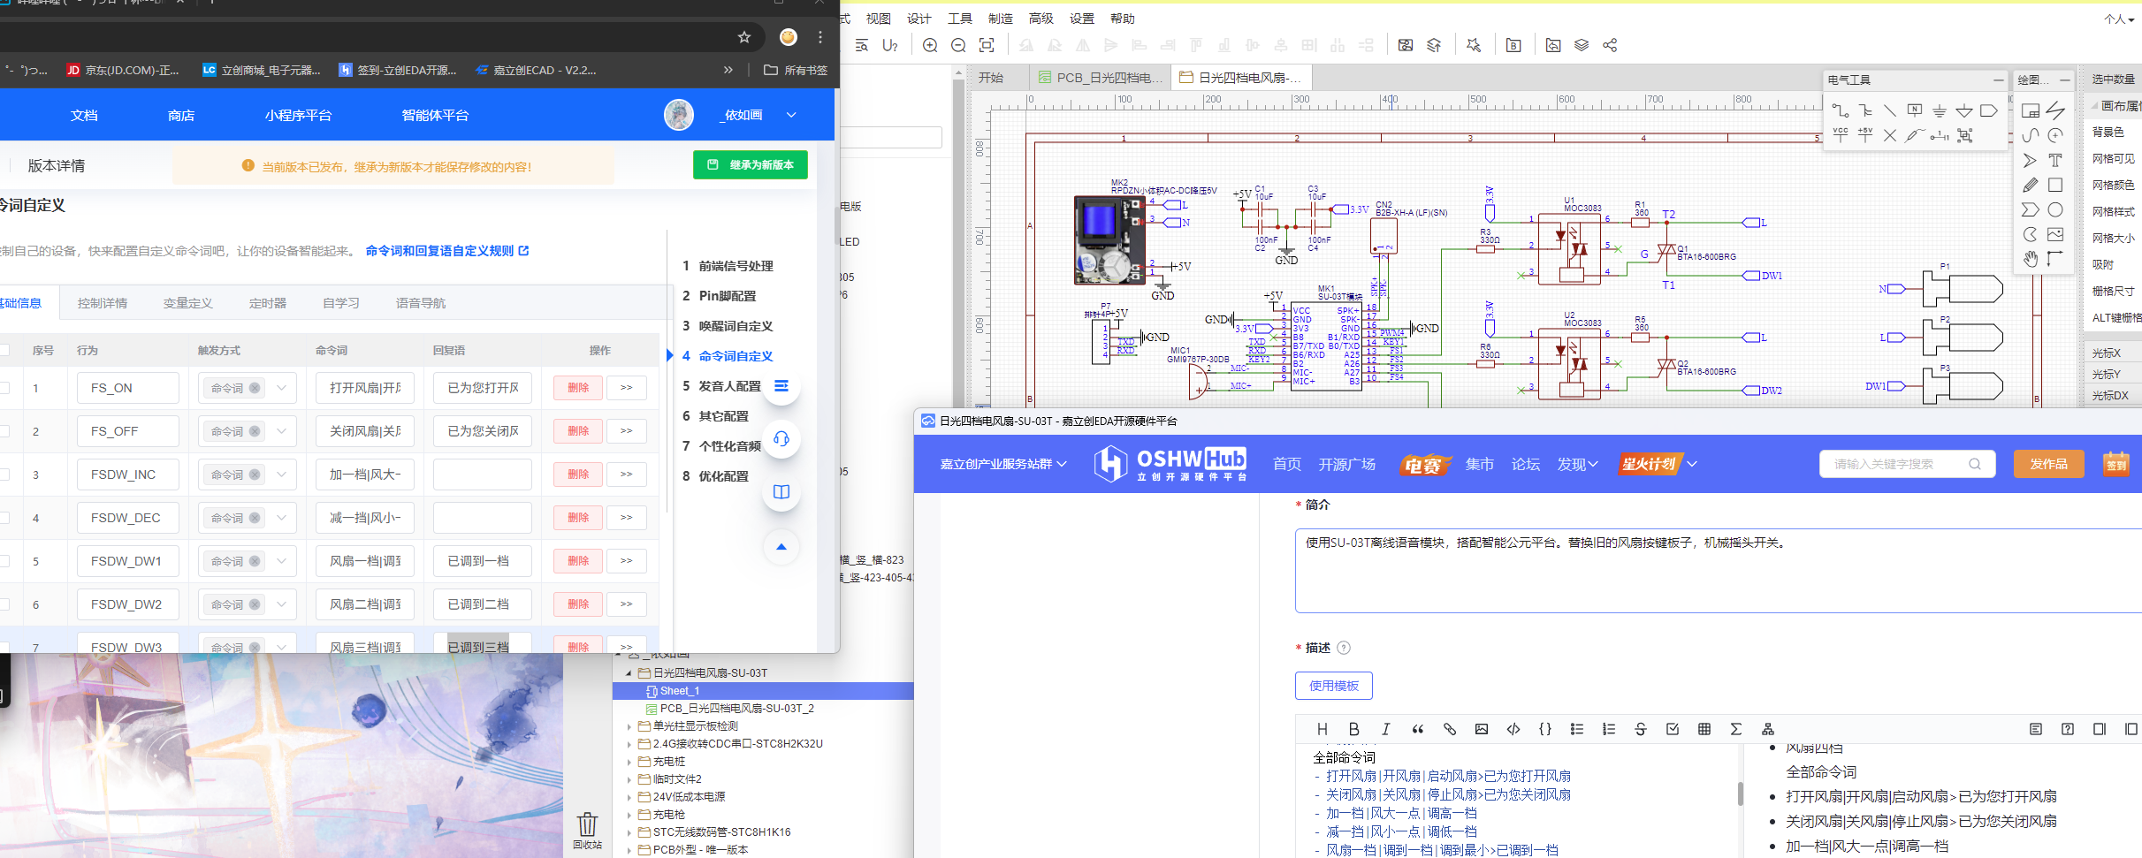Switch to the 变量定义 tab
This screenshot has height=858, width=2142.
point(187,303)
